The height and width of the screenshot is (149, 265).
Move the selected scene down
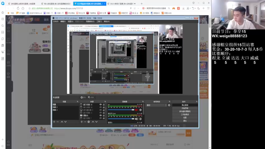(x=65, y=122)
